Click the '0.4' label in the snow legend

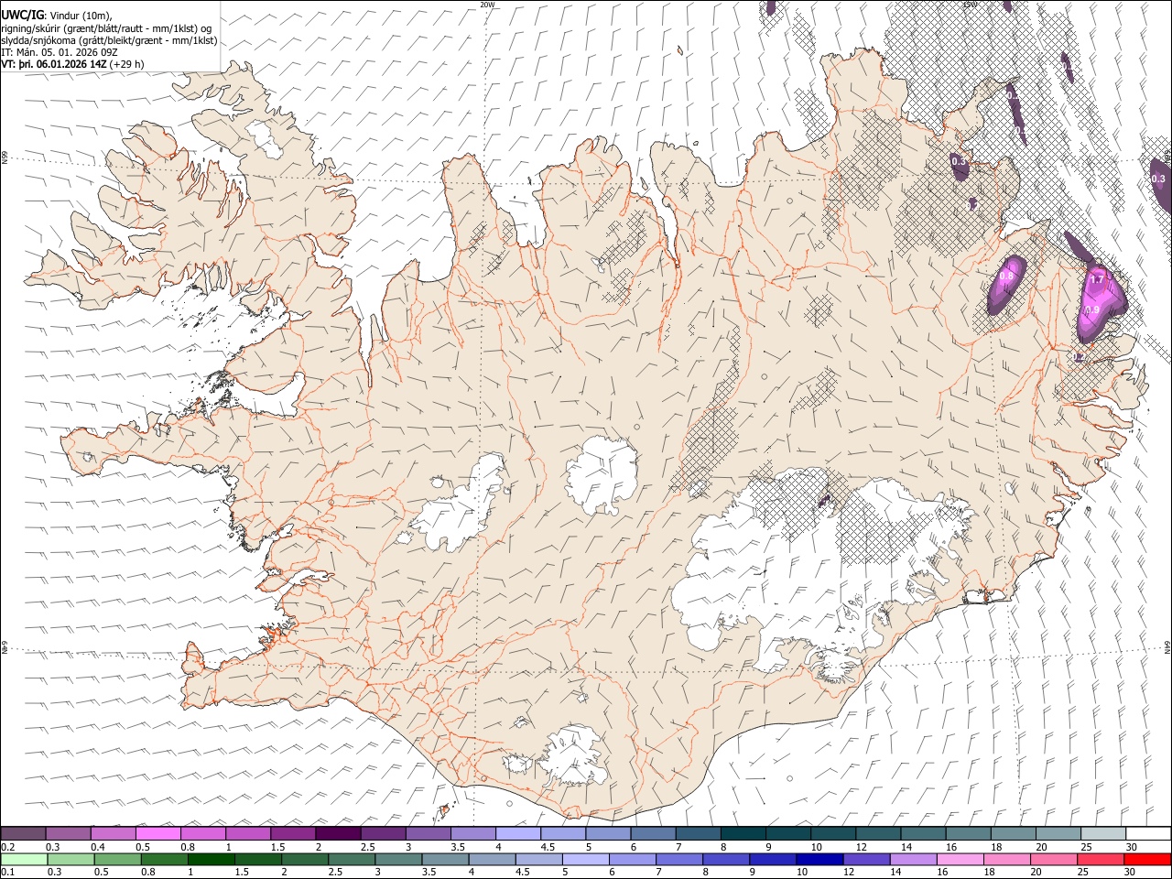[x=98, y=846]
